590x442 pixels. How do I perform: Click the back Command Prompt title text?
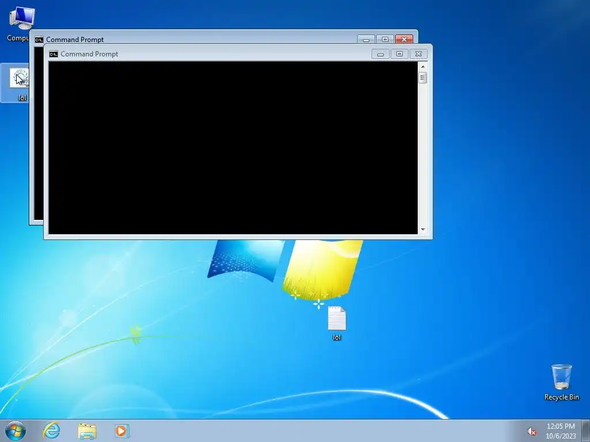tap(75, 40)
